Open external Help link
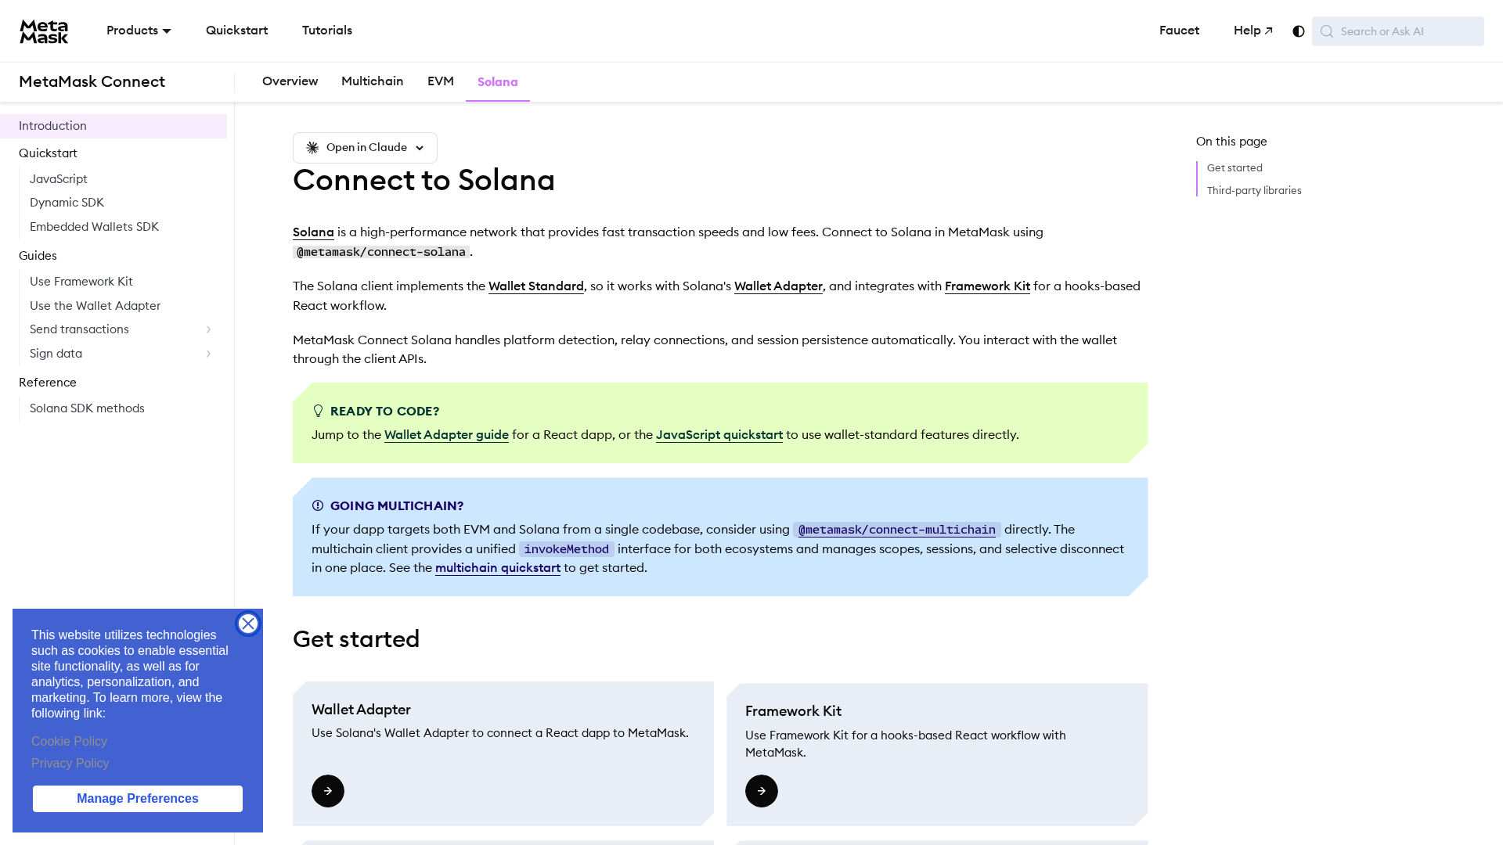 (x=1253, y=31)
